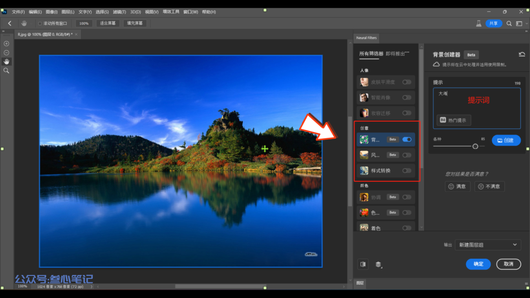The image size is (530, 298).
Task: Click the zoom in tool icon
Action: pos(6,44)
